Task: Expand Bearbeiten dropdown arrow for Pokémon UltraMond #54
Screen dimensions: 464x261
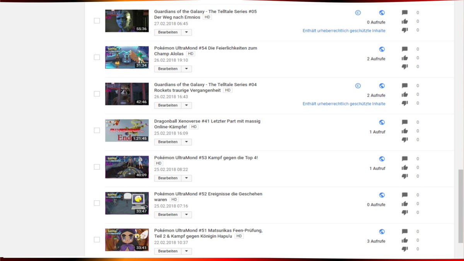Action: pos(186,69)
